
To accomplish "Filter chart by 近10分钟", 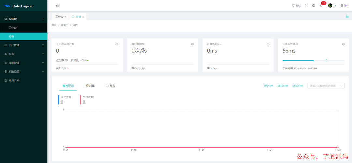I will [283, 86].
